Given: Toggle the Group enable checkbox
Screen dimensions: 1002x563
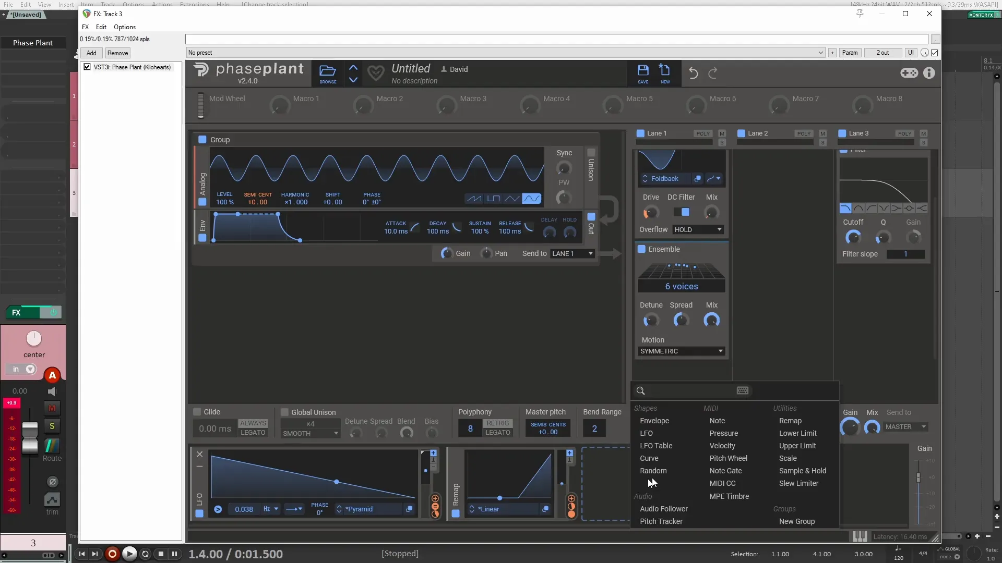Looking at the screenshot, I should [x=202, y=140].
